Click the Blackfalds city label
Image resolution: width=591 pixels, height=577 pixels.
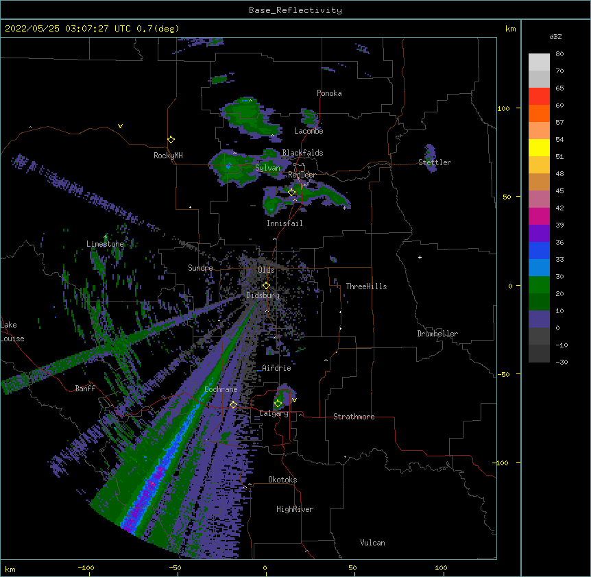coord(302,153)
